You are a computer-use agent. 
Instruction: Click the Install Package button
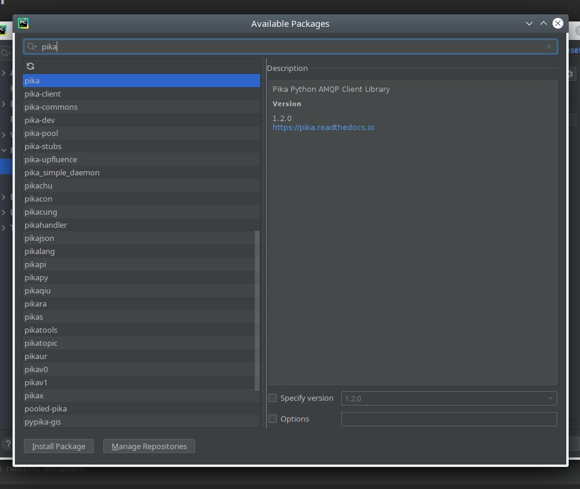coord(58,446)
